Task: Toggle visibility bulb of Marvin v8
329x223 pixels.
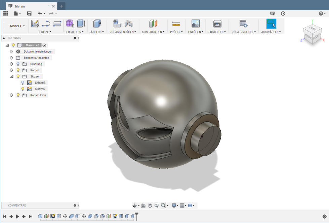Action: (x=13, y=45)
